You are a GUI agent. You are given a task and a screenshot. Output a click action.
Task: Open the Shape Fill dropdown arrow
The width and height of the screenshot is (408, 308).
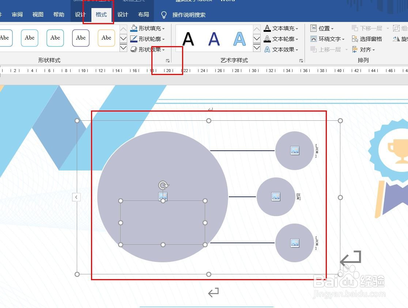point(163,28)
